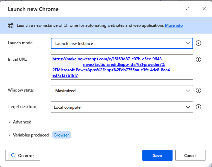Close the Launch new Chrome dialog
The width and height of the screenshot is (212, 167).
(x=204, y=9)
